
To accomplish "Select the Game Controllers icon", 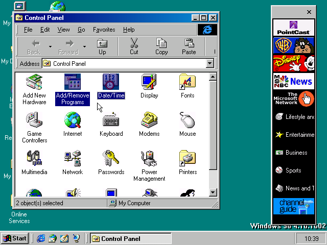I will coord(34,121).
